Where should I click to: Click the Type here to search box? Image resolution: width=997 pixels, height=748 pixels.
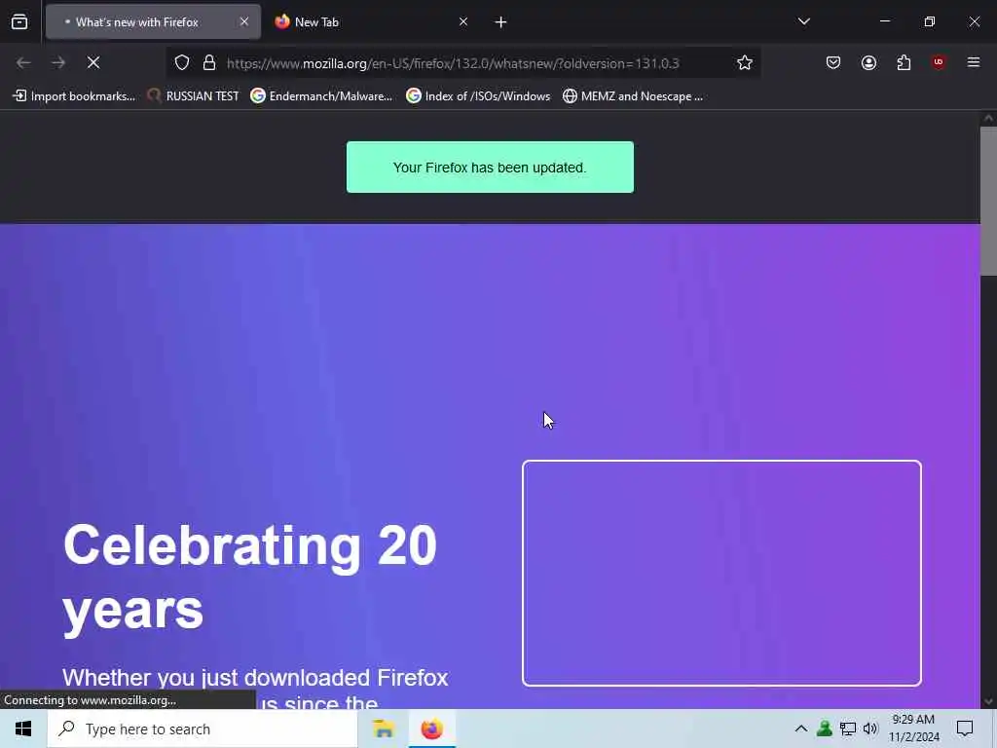pos(203,729)
